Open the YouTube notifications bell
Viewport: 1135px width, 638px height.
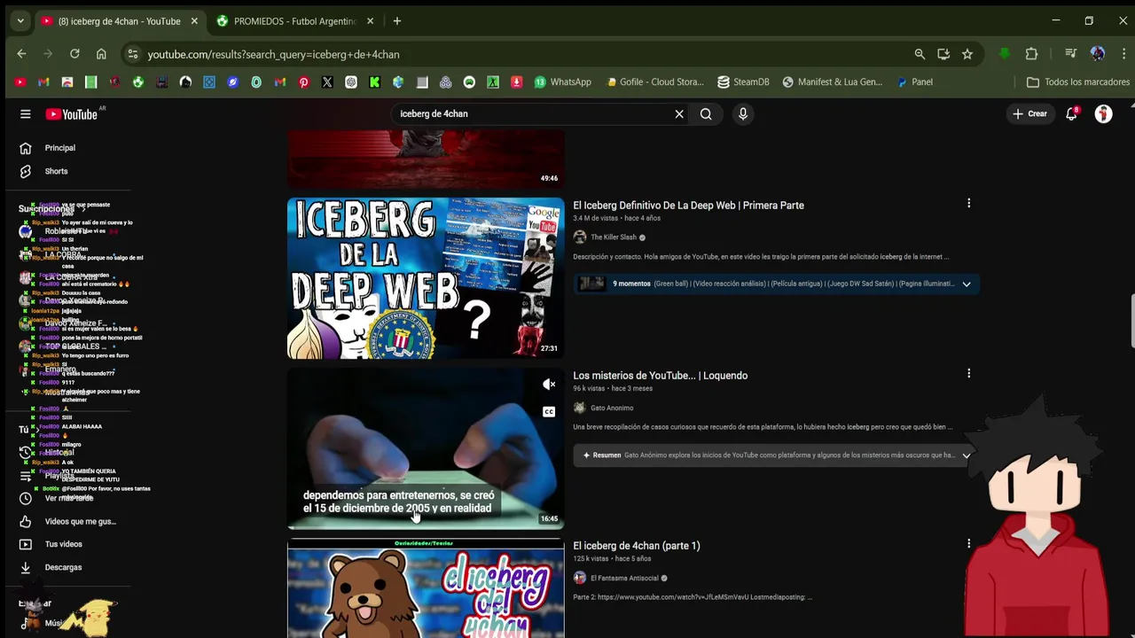pos(1071,113)
